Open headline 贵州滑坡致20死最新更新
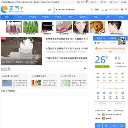This screenshot has width=128, height=128. click(67, 39)
